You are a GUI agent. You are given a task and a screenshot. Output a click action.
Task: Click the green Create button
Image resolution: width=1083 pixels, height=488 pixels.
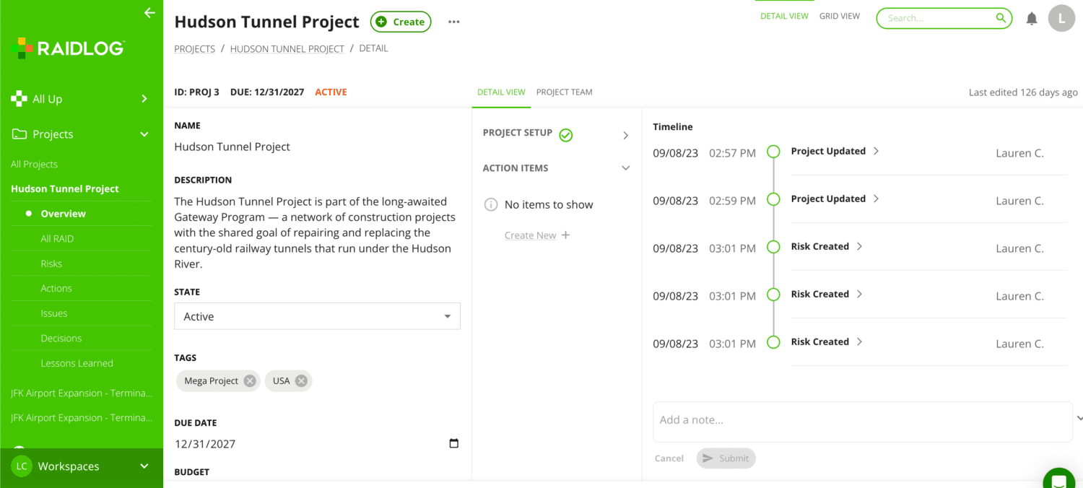401,22
